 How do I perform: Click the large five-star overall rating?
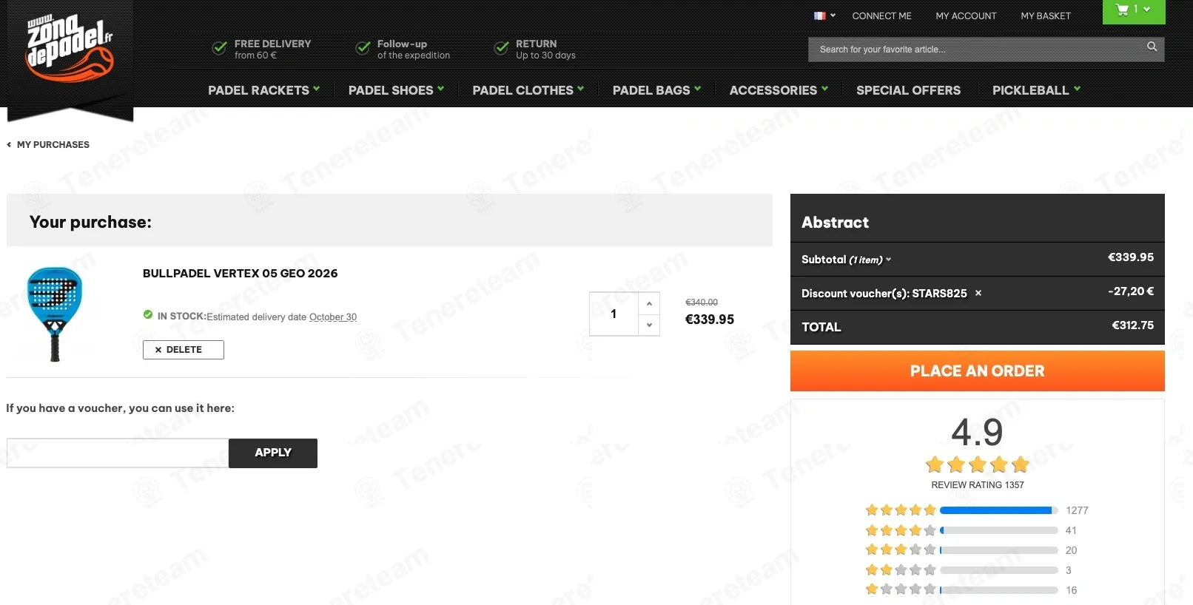978,464
